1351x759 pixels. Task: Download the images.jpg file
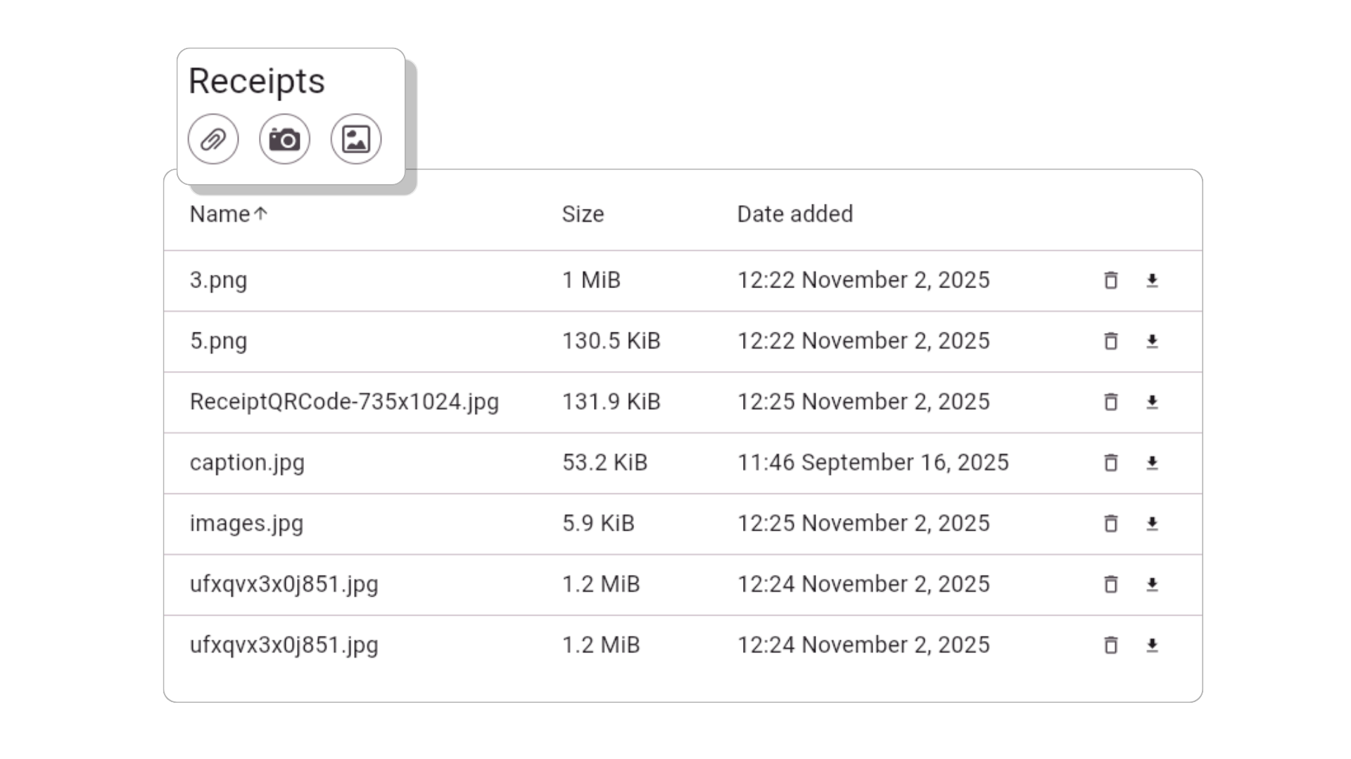point(1152,524)
